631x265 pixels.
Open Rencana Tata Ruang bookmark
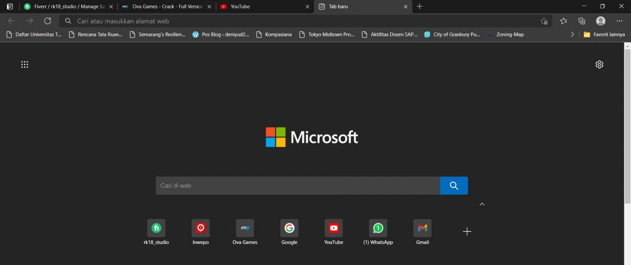tap(96, 35)
